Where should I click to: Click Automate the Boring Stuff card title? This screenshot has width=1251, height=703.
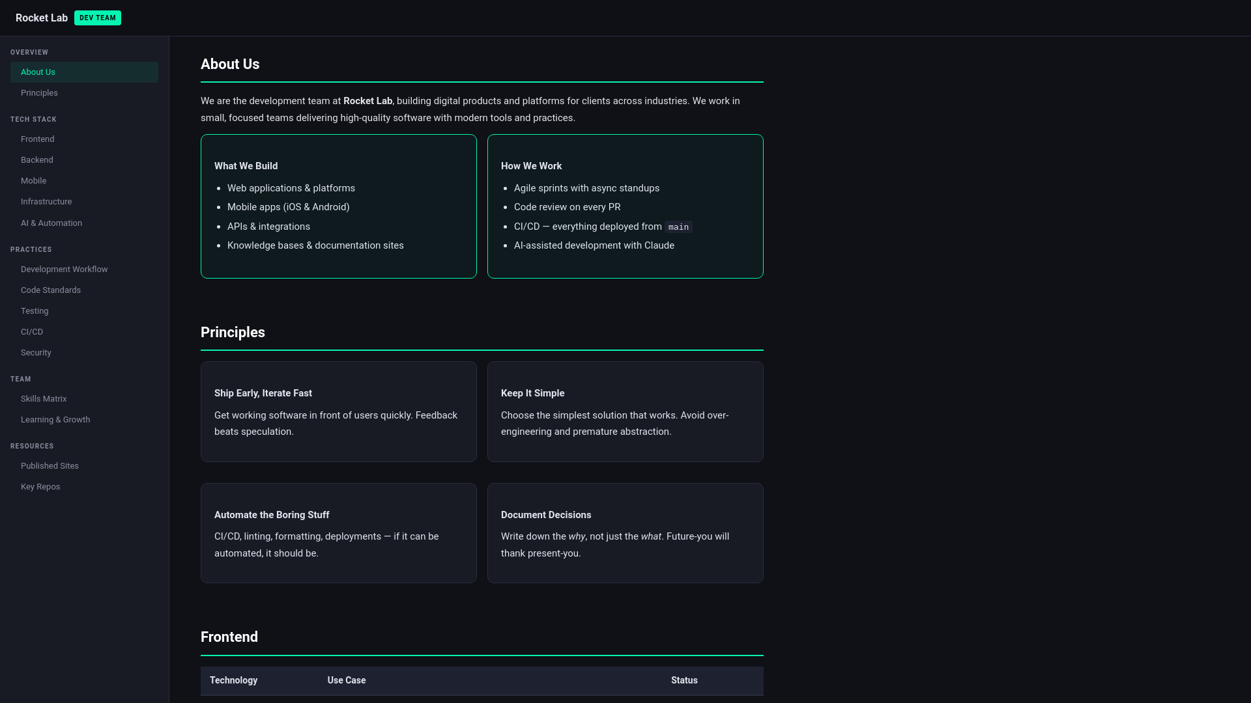(272, 515)
